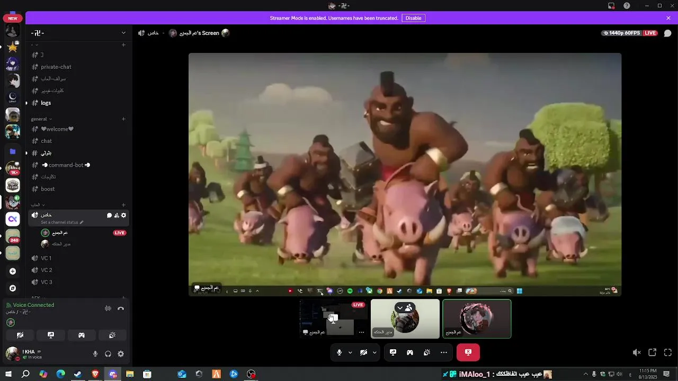Open more options in call controls bar
678x381 pixels.
pyautogui.click(x=444, y=352)
